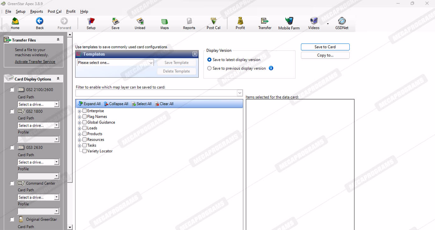Click the Copy to... button

[325, 55]
